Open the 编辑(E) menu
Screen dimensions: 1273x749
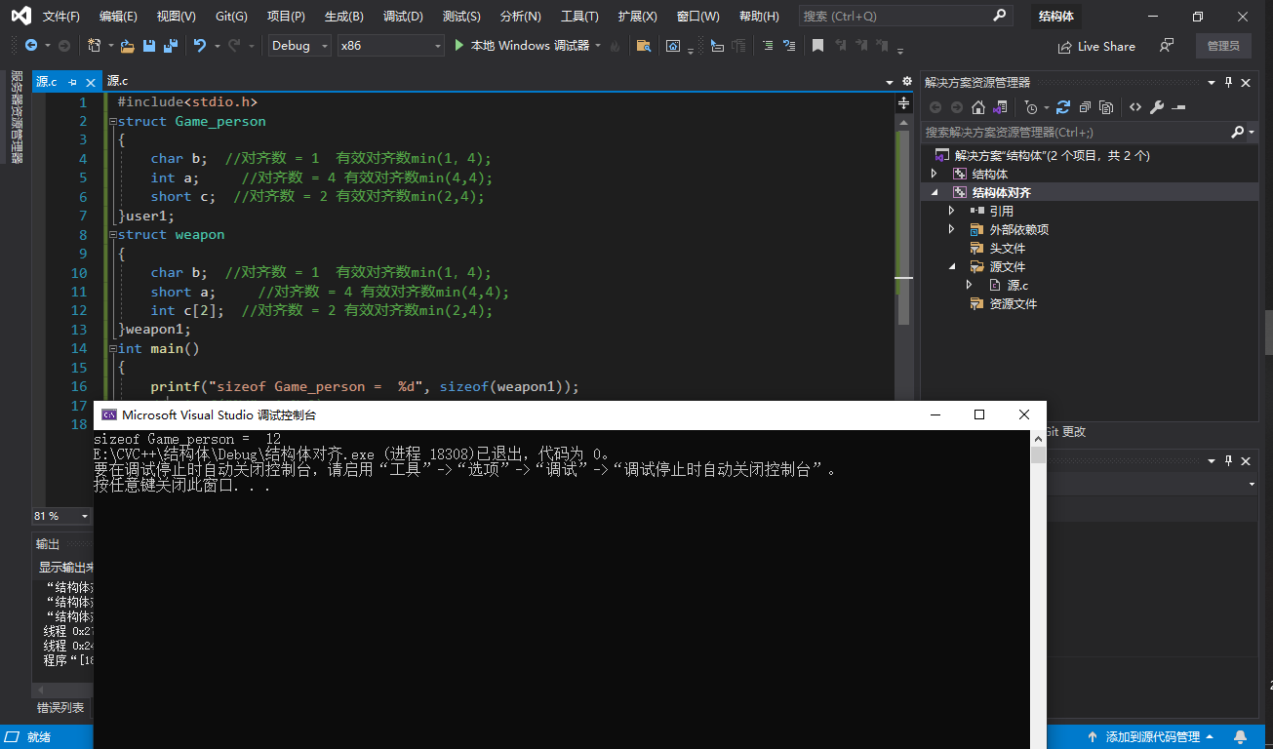coord(118,17)
